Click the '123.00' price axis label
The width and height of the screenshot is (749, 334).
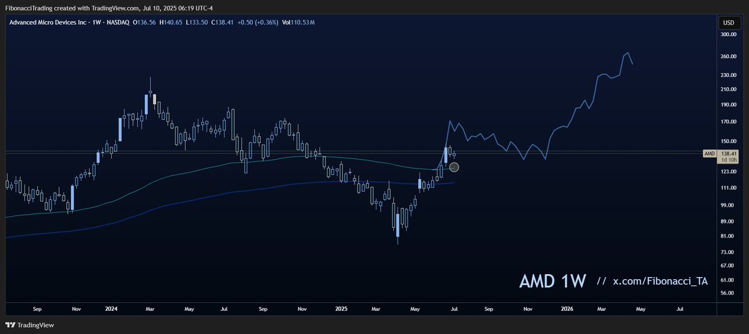(728, 172)
